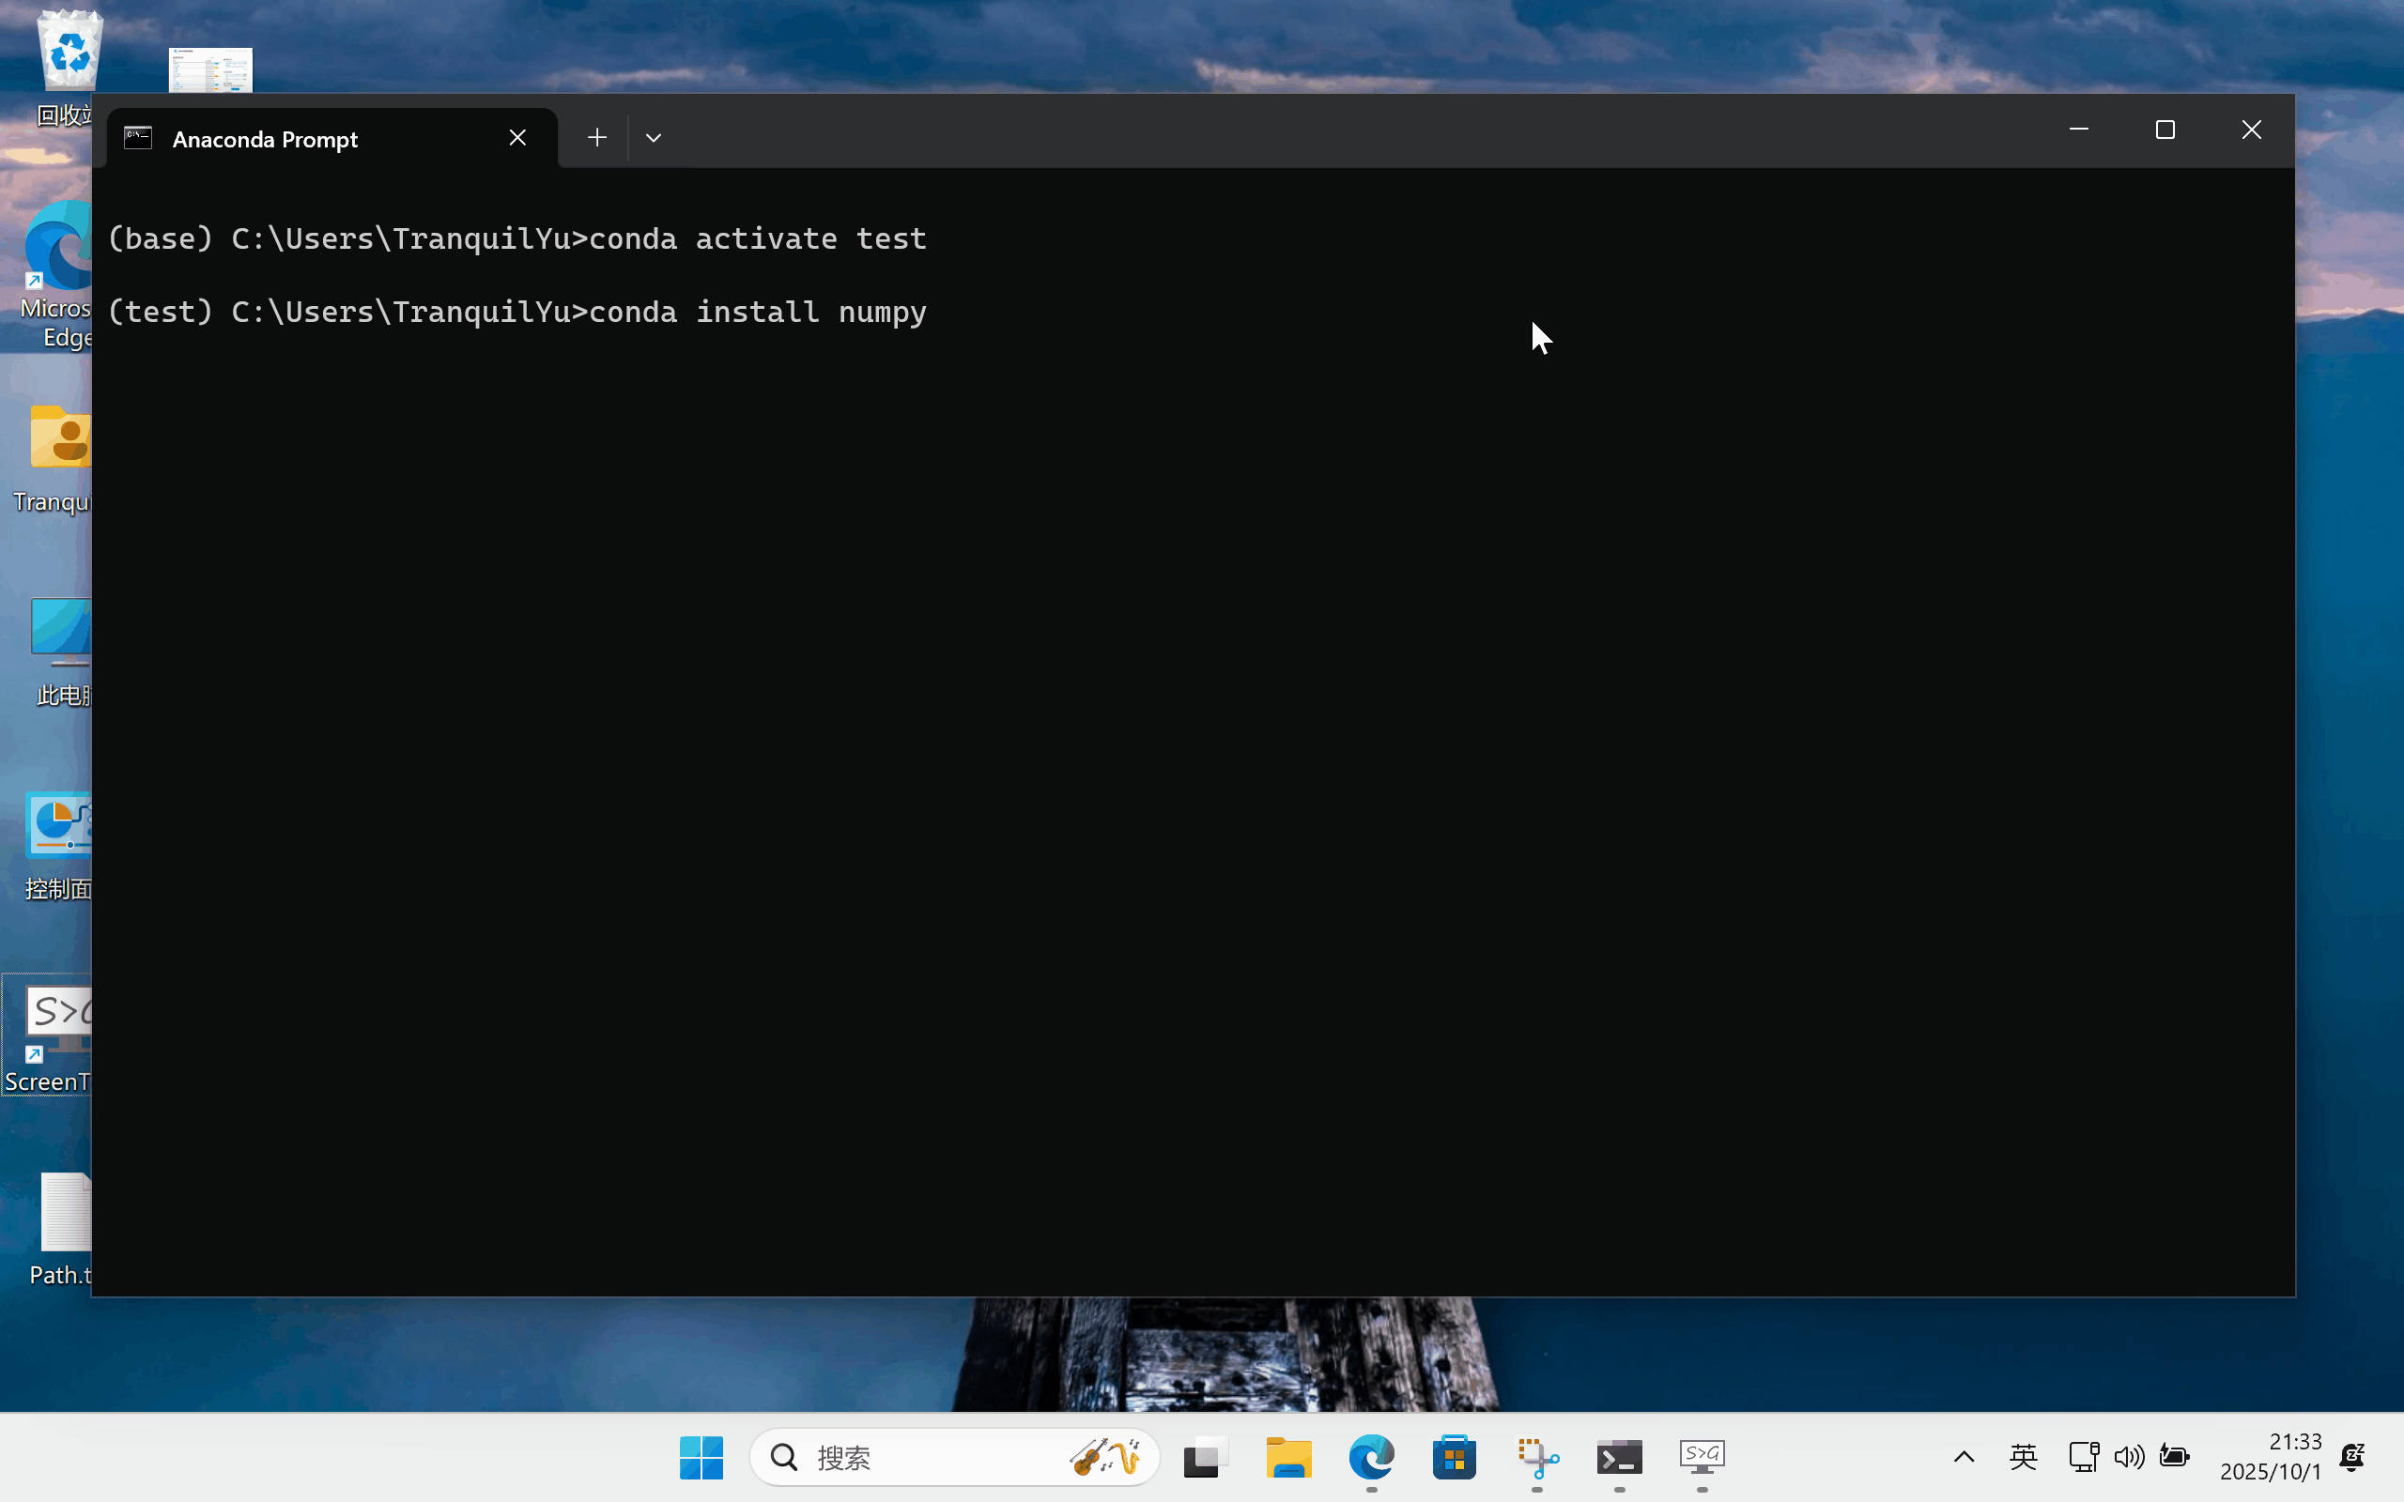Open Microsoft Store from taskbar

(x=1454, y=1457)
